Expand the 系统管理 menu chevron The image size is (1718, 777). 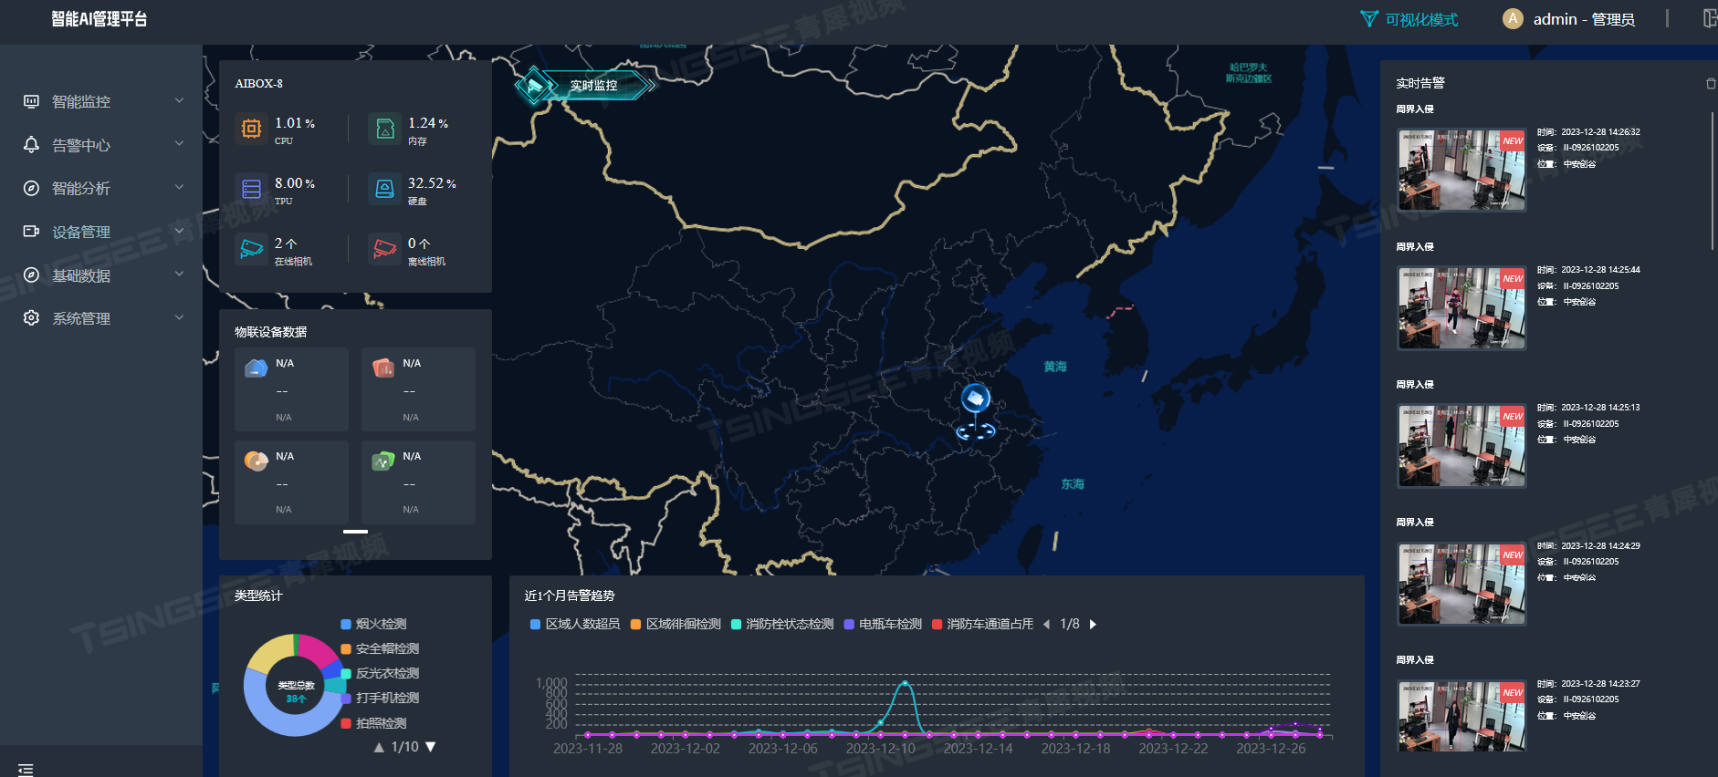[x=179, y=317]
